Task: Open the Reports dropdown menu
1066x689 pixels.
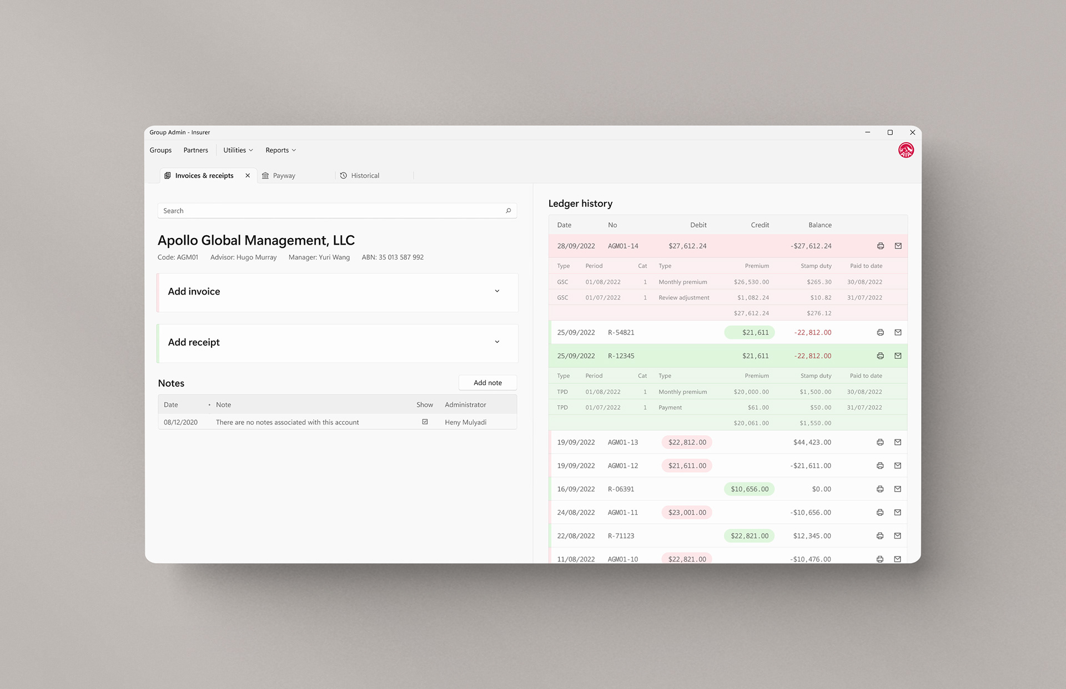Action: 280,150
